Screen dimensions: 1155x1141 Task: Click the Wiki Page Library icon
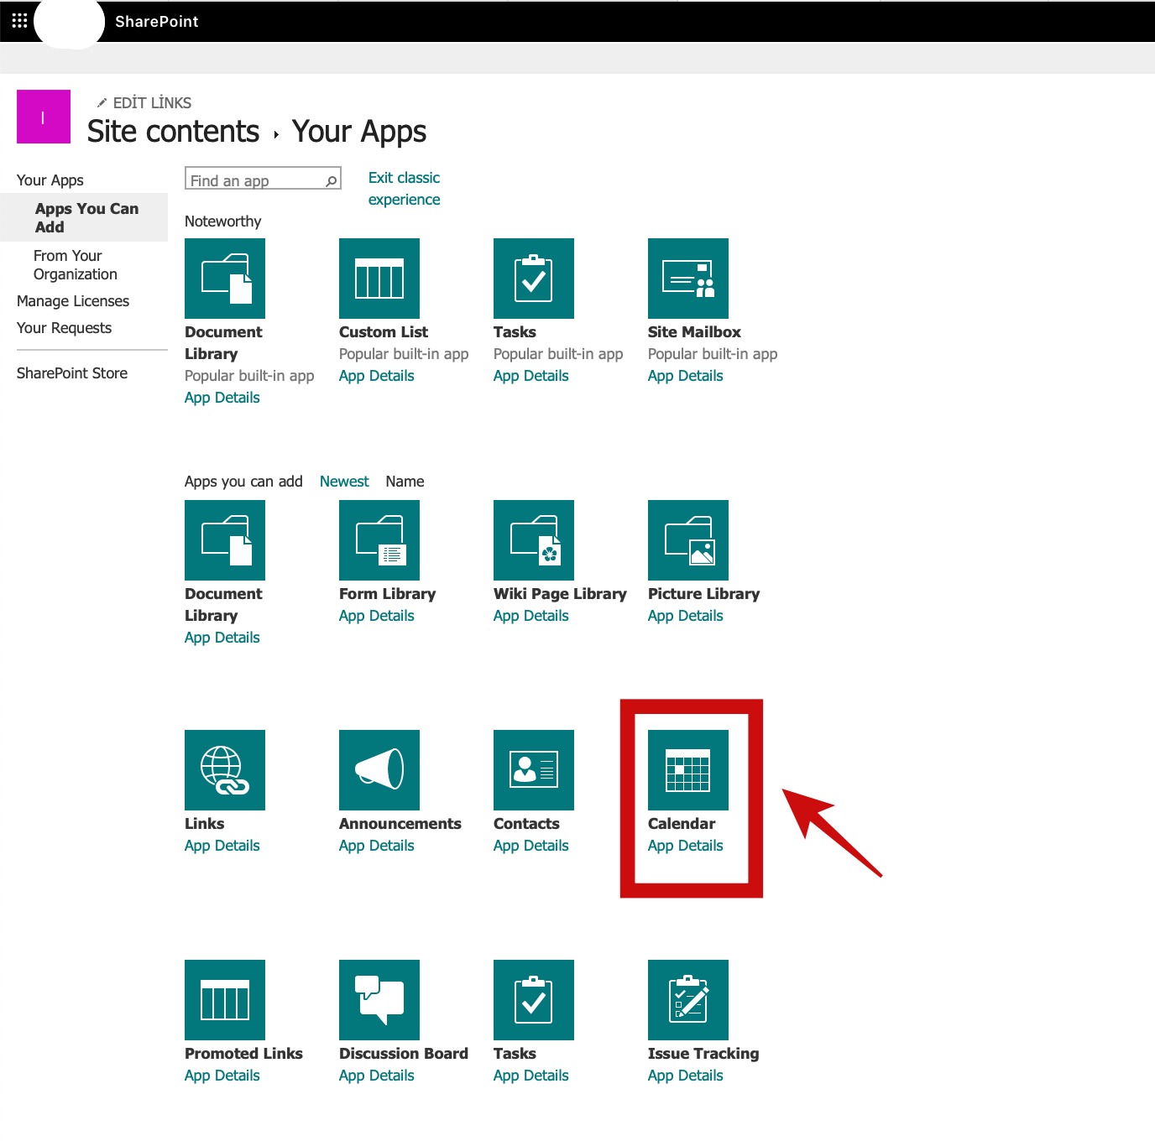tap(533, 540)
